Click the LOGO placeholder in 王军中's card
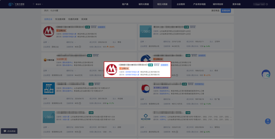Screen dimensions: 275x139 pyautogui.click(x=146, y=31)
